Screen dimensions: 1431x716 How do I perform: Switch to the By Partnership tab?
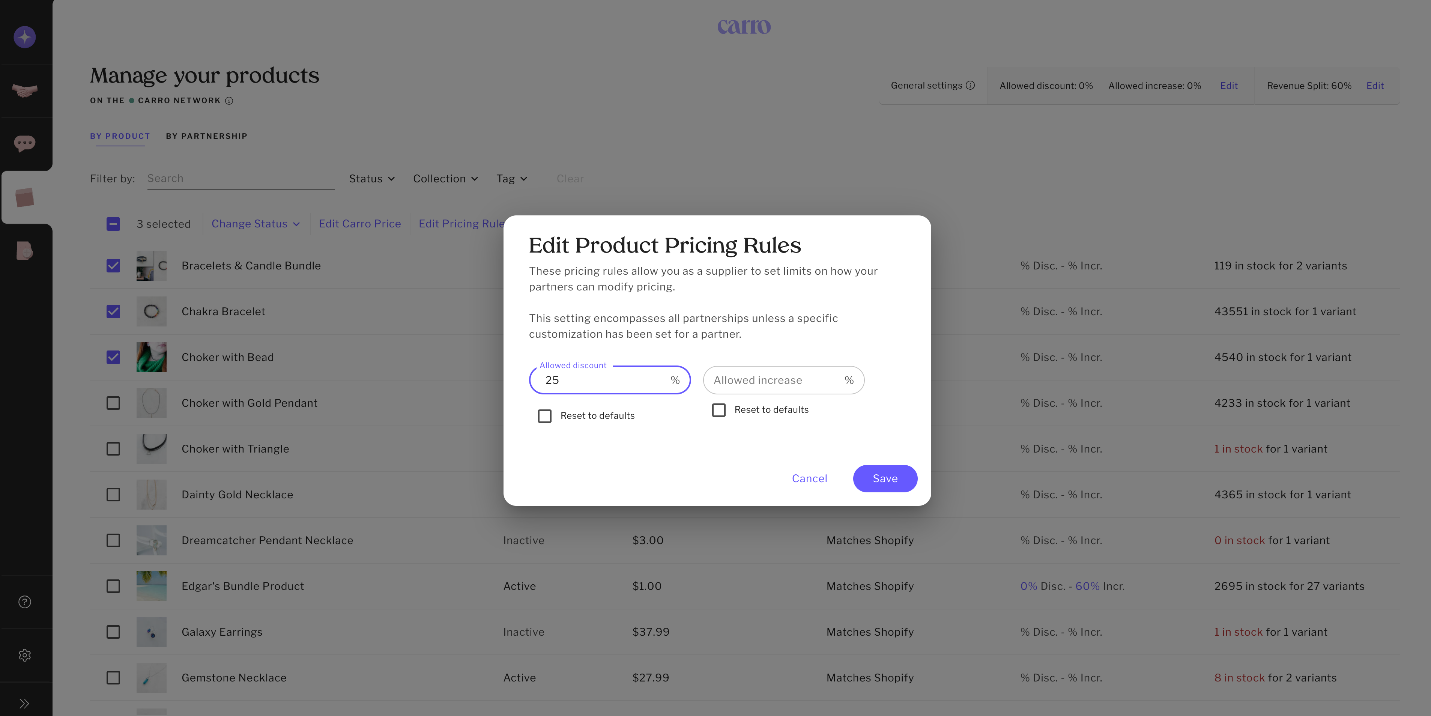[x=207, y=136]
